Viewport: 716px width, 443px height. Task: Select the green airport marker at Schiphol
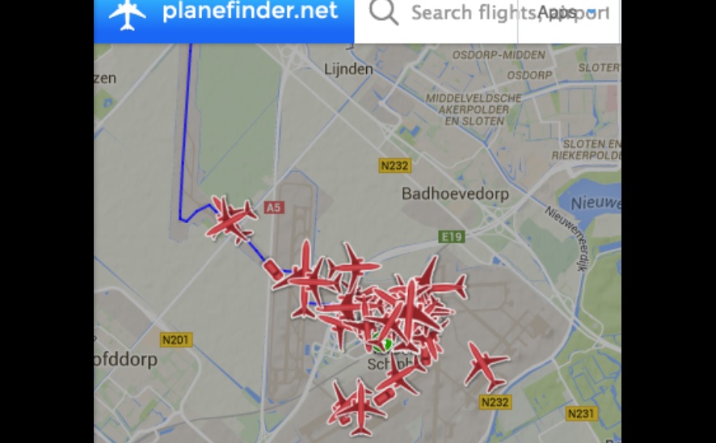click(383, 345)
